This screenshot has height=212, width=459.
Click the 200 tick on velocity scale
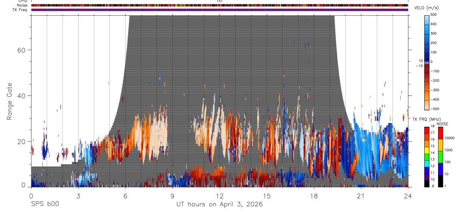pyautogui.click(x=434, y=43)
